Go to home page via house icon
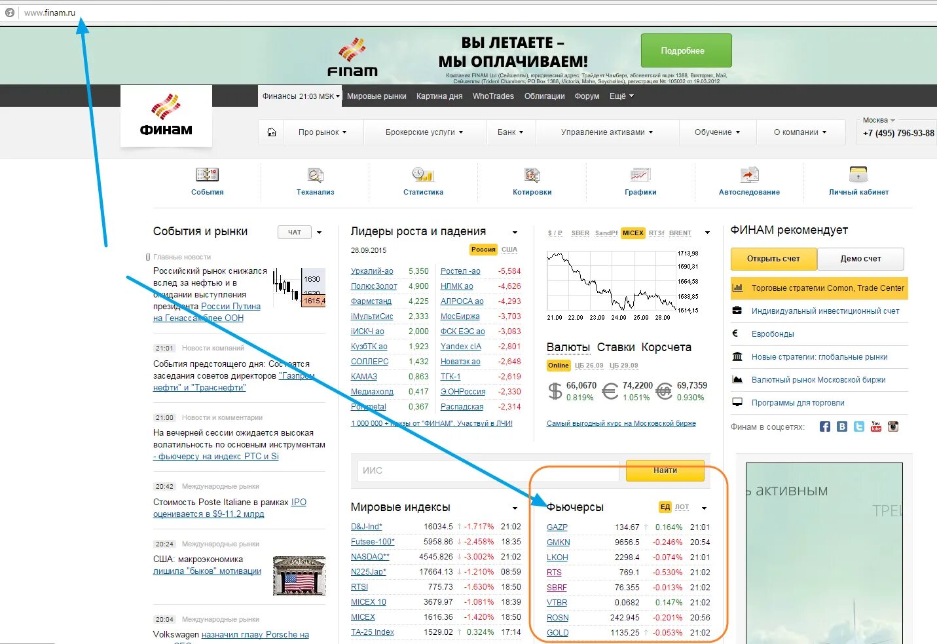The image size is (937, 644). [x=272, y=132]
